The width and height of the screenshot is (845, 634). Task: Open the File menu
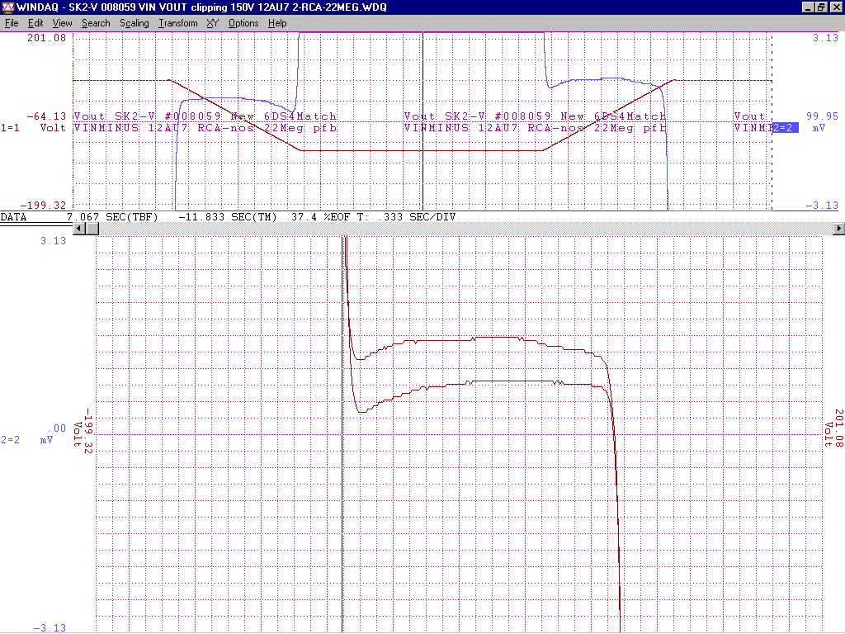[x=13, y=23]
